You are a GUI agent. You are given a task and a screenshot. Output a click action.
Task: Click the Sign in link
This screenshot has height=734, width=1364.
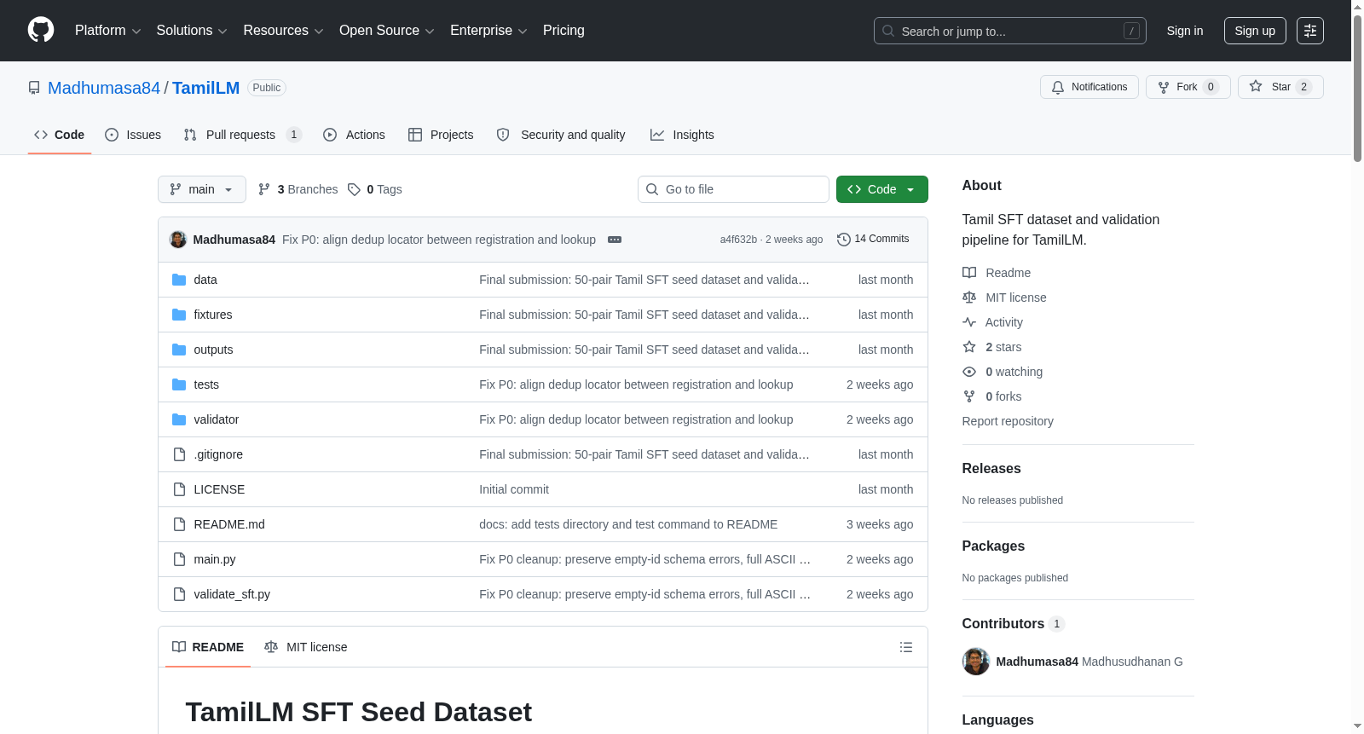[1185, 31]
